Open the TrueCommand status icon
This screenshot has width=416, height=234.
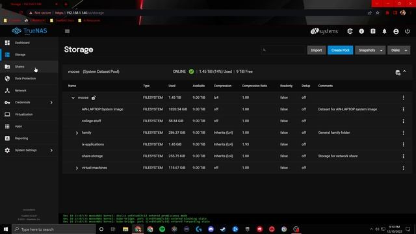click(x=350, y=31)
